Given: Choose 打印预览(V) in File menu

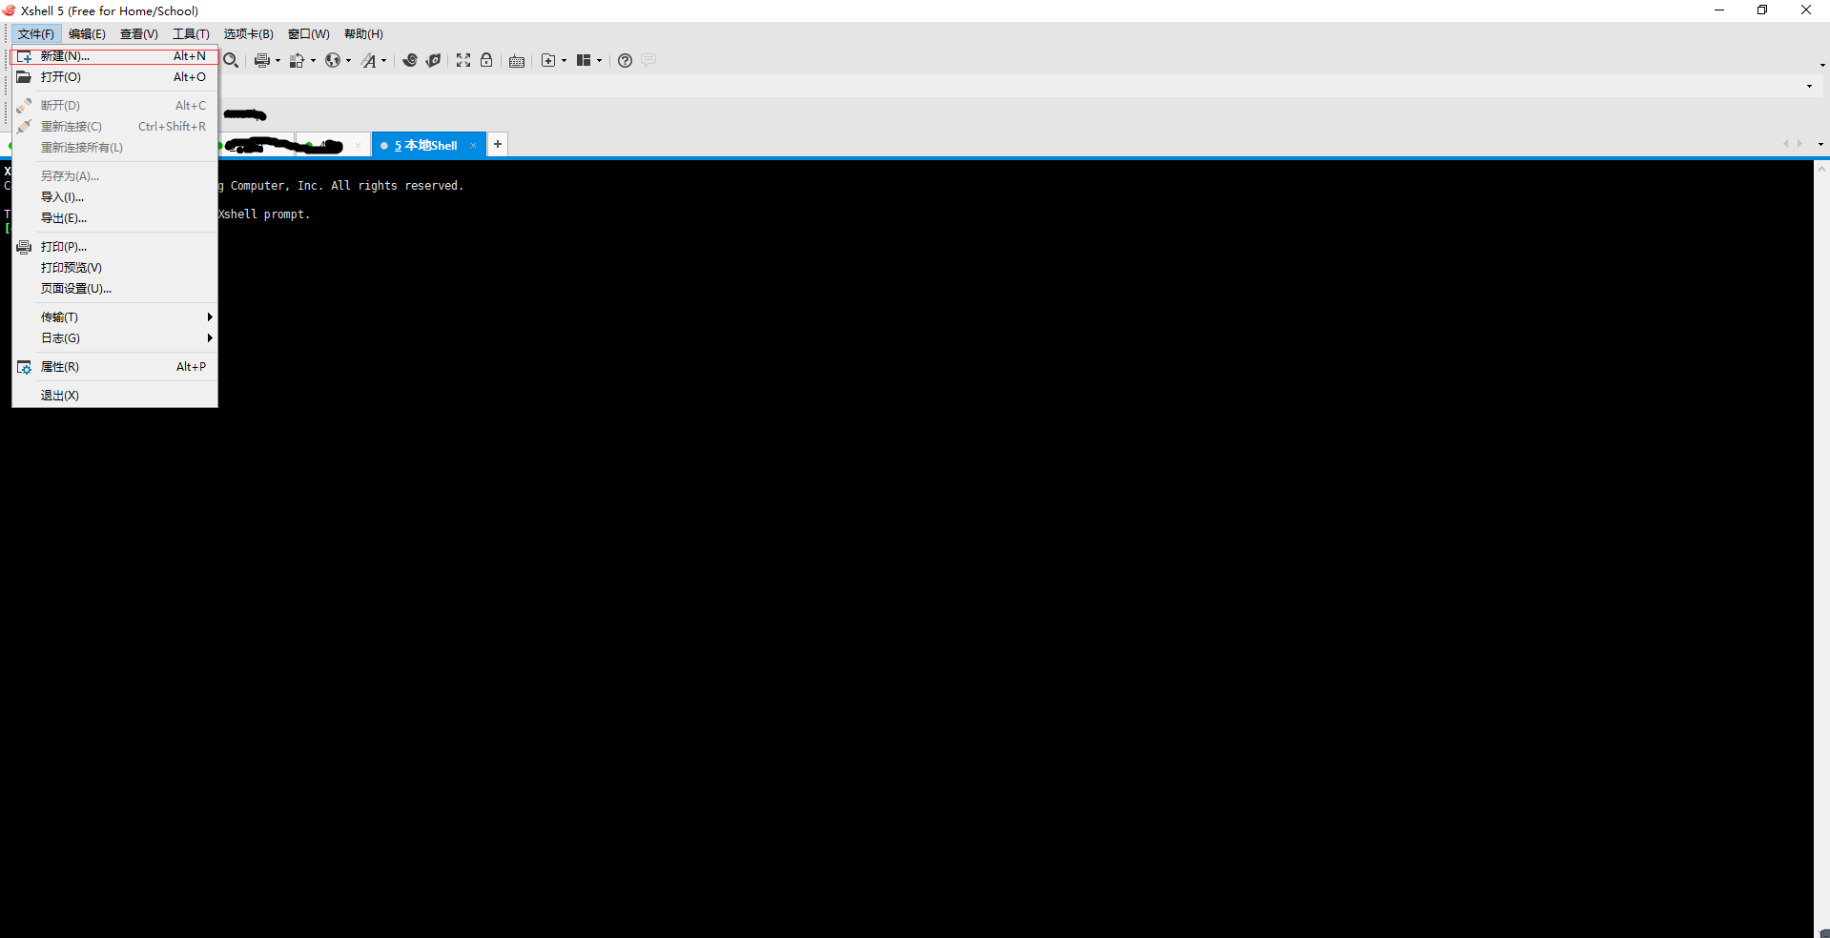Looking at the screenshot, I should coord(114,268).
